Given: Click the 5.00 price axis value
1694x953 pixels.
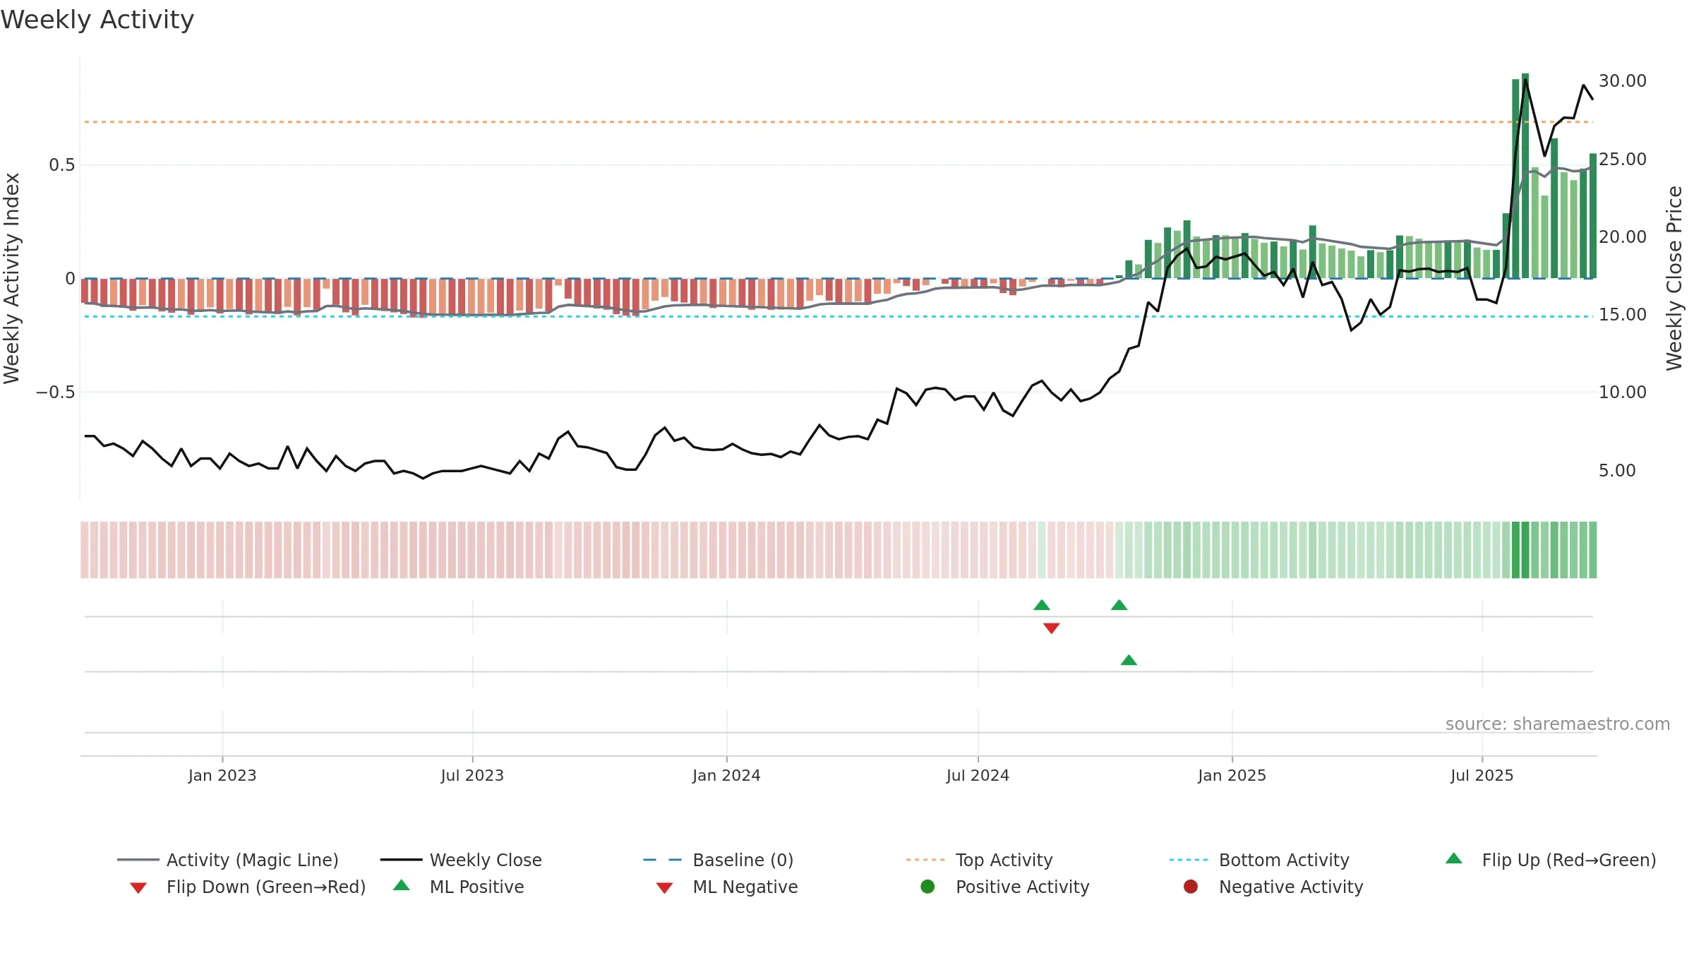Looking at the screenshot, I should [x=1617, y=470].
